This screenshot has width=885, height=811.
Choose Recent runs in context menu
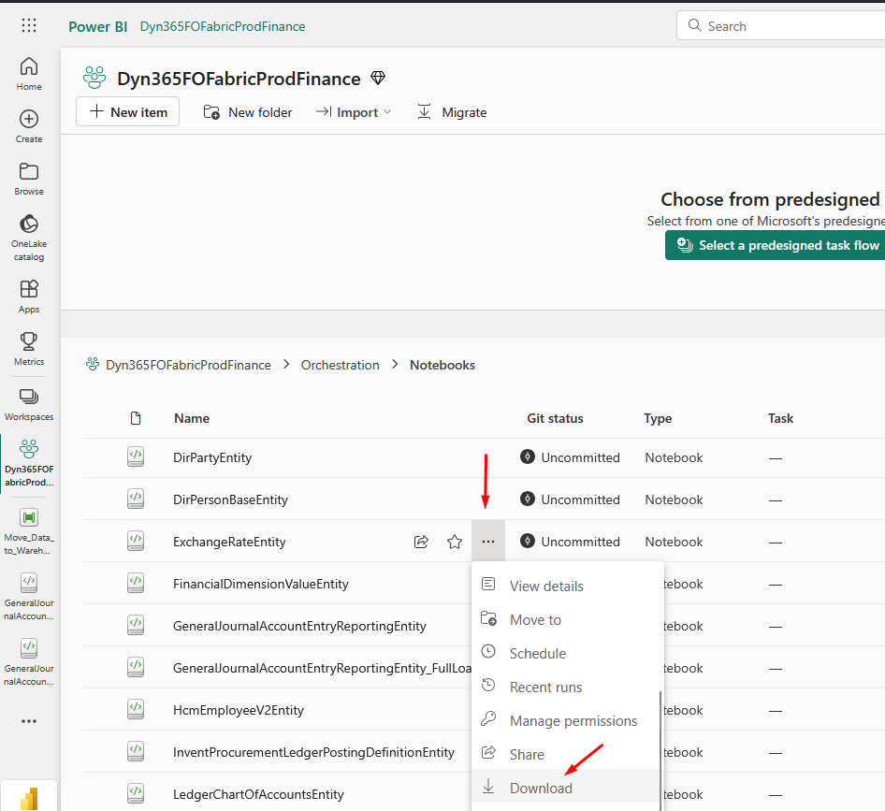(566, 688)
